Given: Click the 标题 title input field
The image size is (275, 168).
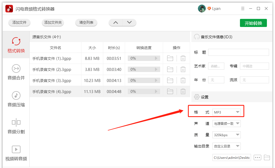Looking at the screenshot, I should pyautogui.click(x=238, y=52).
